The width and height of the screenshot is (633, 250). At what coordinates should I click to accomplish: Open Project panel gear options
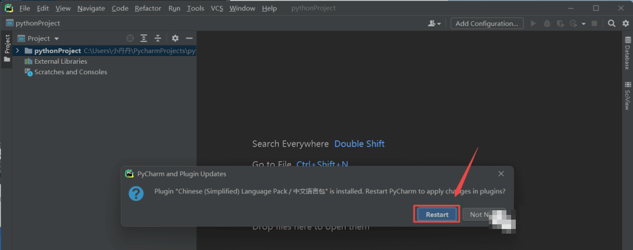pyautogui.click(x=175, y=39)
